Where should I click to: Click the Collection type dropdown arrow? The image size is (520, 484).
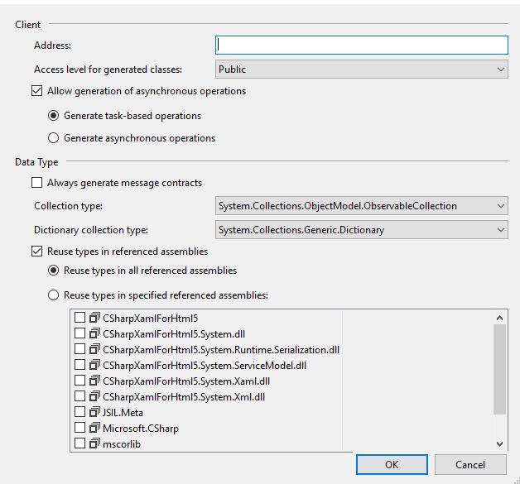(501, 206)
